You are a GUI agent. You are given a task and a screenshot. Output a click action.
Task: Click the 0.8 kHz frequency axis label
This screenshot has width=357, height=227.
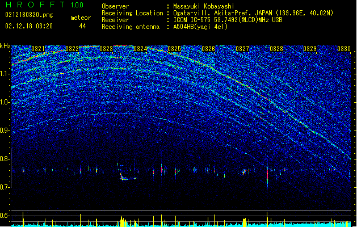click(5, 159)
